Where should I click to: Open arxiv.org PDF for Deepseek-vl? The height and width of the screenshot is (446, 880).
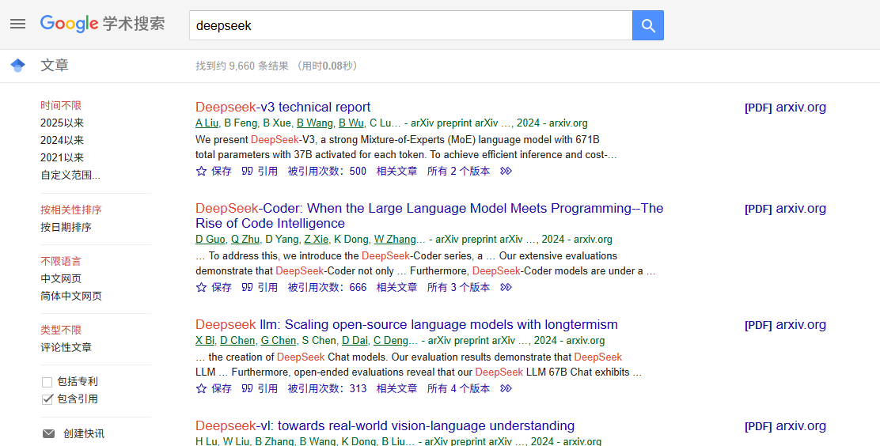785,426
